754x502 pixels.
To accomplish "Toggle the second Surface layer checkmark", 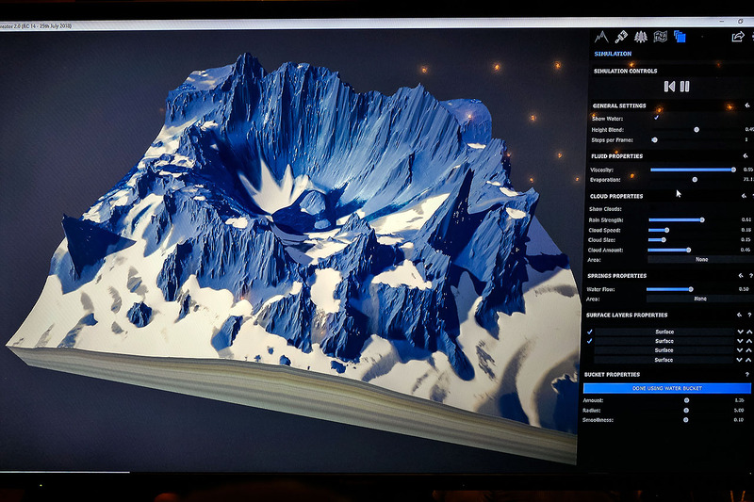I will pos(590,341).
